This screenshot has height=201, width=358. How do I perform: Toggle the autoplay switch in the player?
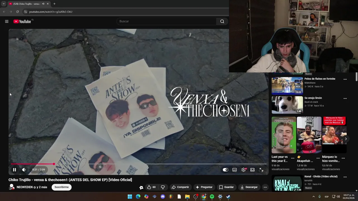225,170
